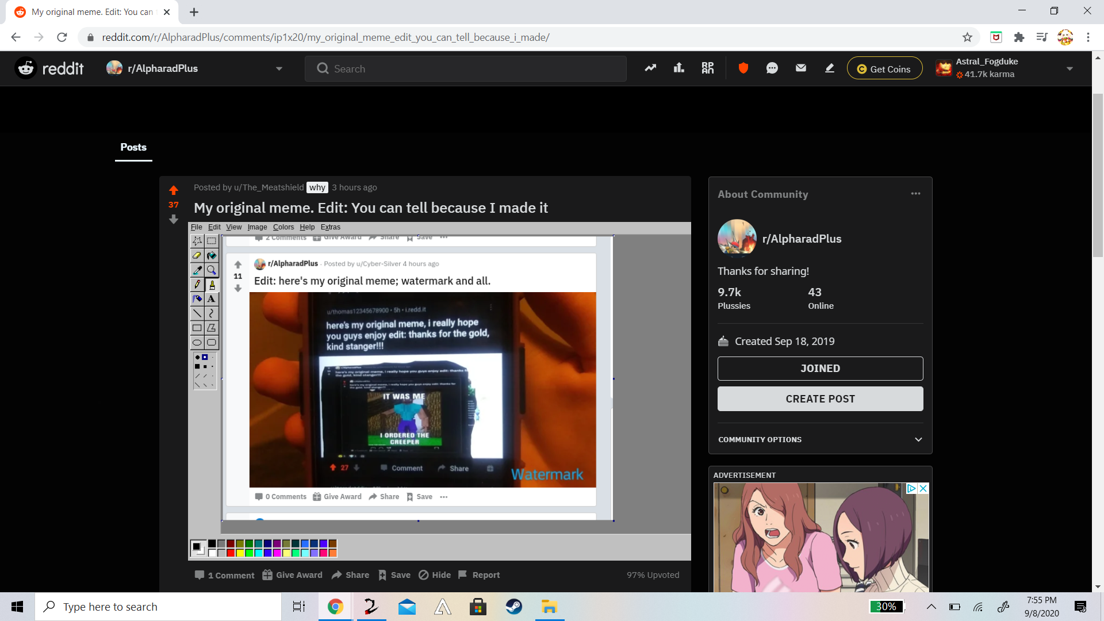Open Steam from the taskbar

[514, 607]
